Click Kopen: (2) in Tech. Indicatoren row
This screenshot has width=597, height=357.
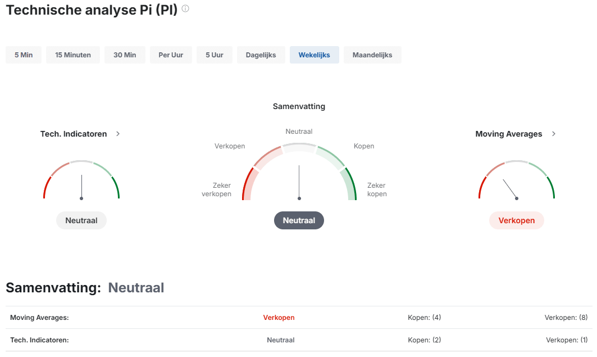(424, 340)
